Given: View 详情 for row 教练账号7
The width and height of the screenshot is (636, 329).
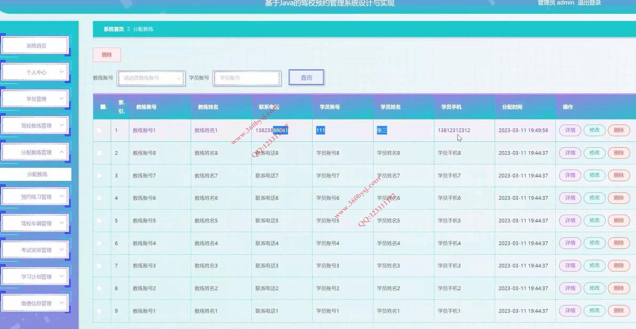Looking at the screenshot, I should [570, 176].
